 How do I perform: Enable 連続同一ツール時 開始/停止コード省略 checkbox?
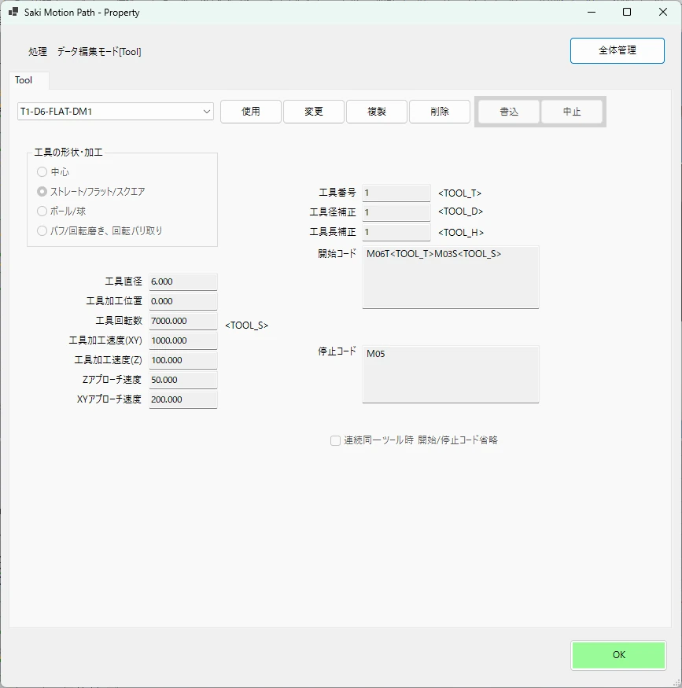tap(335, 440)
